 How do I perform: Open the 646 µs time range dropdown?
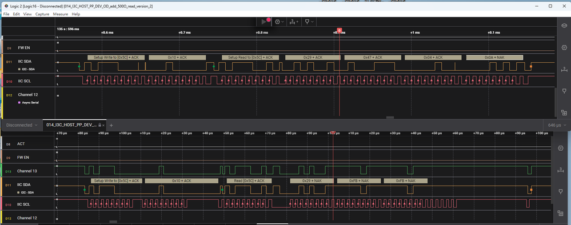tap(557, 125)
